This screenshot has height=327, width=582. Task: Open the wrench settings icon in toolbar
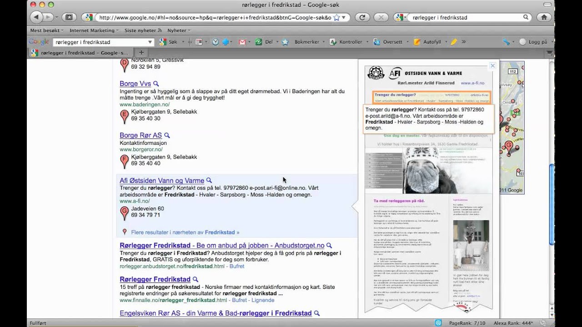pyautogui.click(x=507, y=42)
